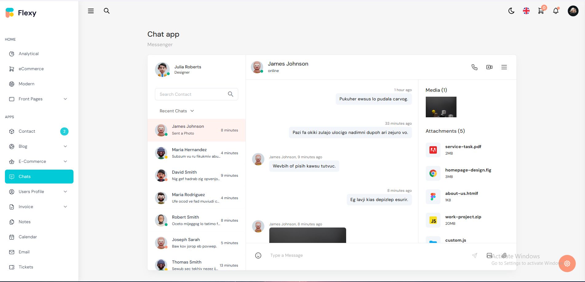Click Julia Roberts profile avatar

[x=162, y=70]
